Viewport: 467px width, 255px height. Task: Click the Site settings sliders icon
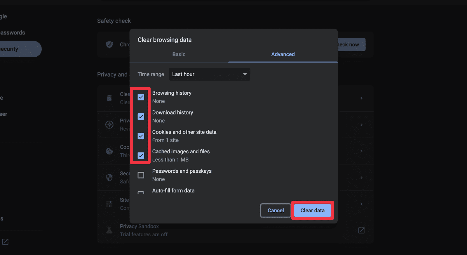(109, 204)
